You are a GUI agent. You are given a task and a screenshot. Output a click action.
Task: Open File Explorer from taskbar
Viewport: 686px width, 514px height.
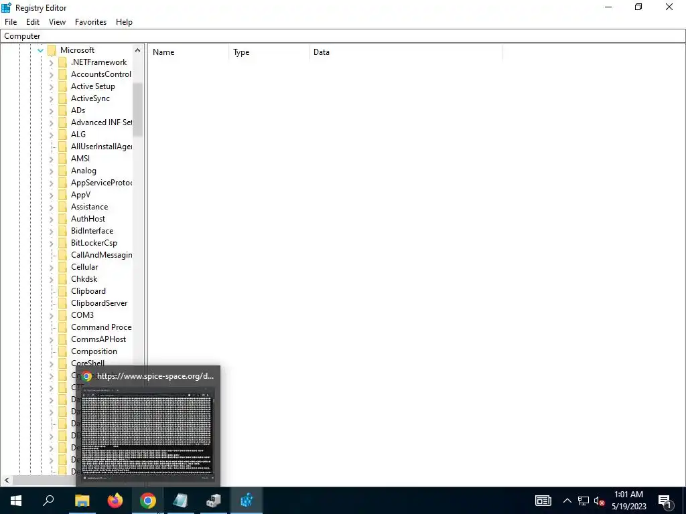82,501
